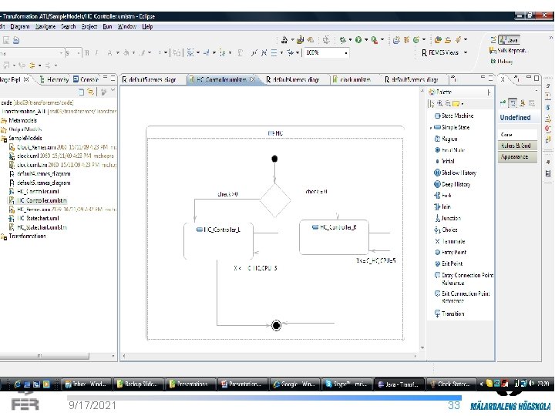Open Package Explorer view menu arrow
The image size is (555, 416).
pyautogui.click(x=113, y=91)
